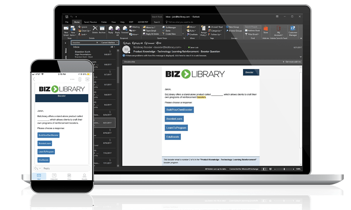
Task: Choose the LearnToProgram answer in Outlook
Action: 176,128
